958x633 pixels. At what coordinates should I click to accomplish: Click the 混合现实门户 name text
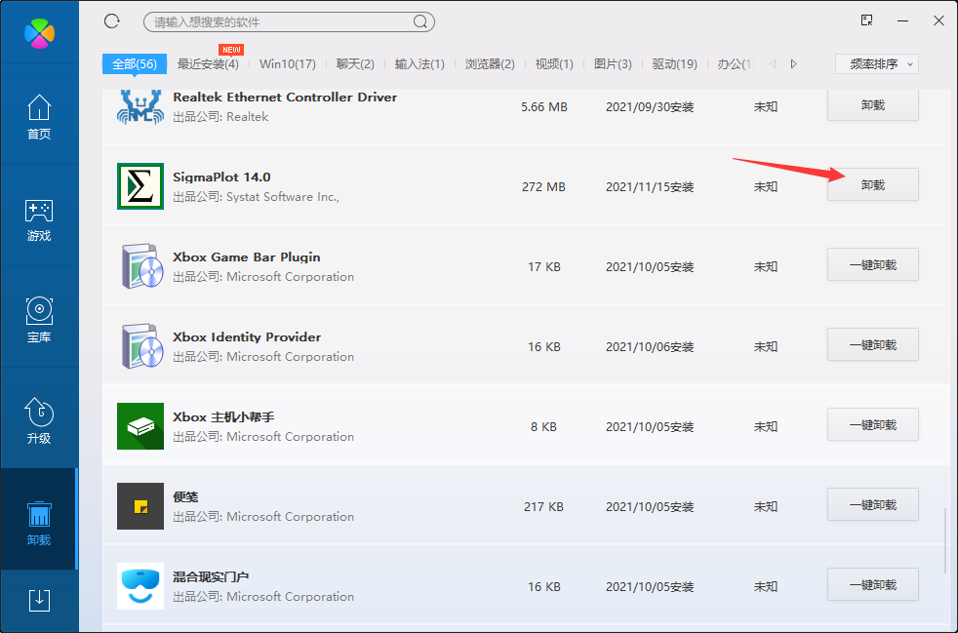click(x=210, y=576)
